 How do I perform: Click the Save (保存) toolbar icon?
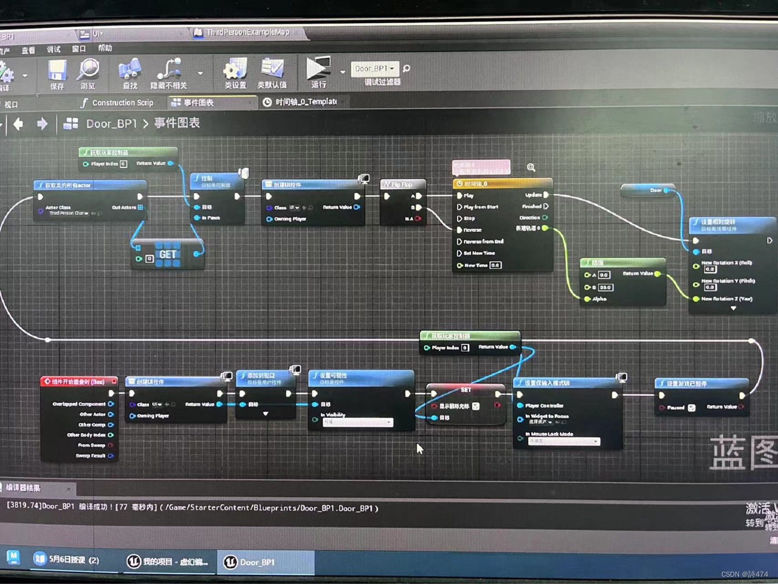tap(57, 71)
